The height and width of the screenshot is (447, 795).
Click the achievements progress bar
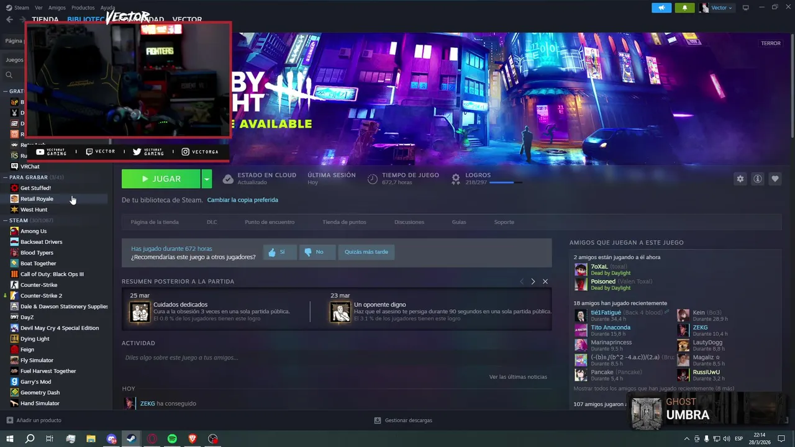coord(506,183)
